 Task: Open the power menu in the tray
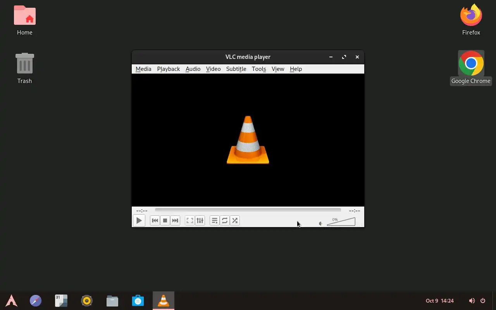(x=483, y=301)
